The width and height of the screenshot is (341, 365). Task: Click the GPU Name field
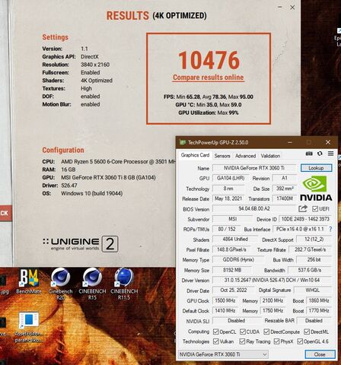[254, 168]
